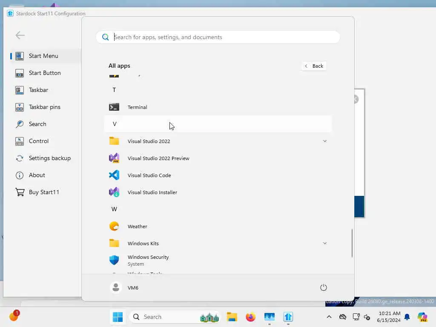Click the Start11 taskbar app icon

pyautogui.click(x=288, y=317)
